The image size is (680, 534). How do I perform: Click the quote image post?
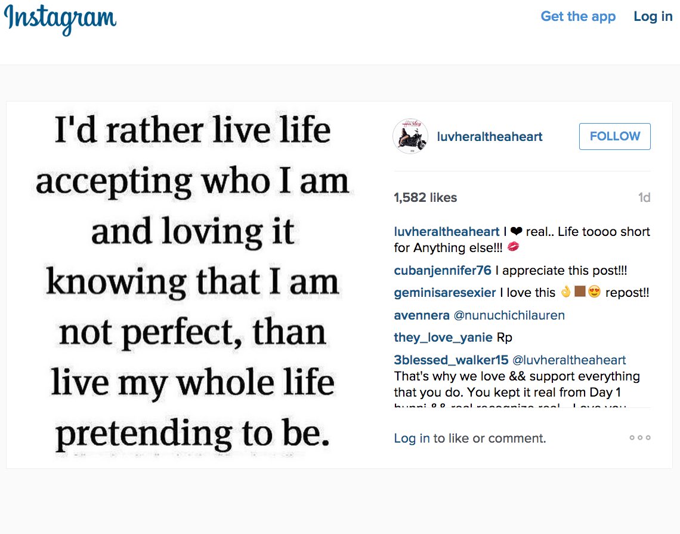click(x=193, y=285)
